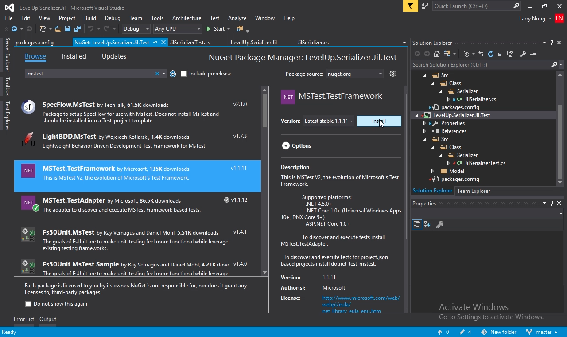Image resolution: width=567 pixels, height=337 pixels.
Task: Click the Alphabetical sort icon in Properties panel
Action: click(x=427, y=224)
